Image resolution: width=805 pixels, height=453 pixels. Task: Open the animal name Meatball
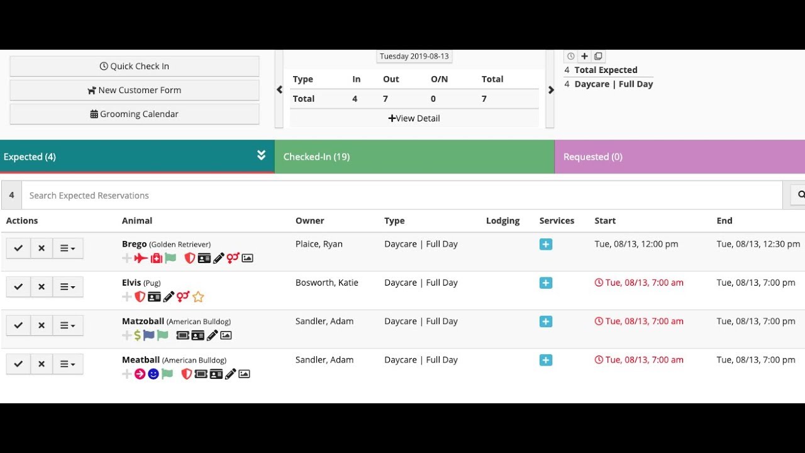point(141,360)
